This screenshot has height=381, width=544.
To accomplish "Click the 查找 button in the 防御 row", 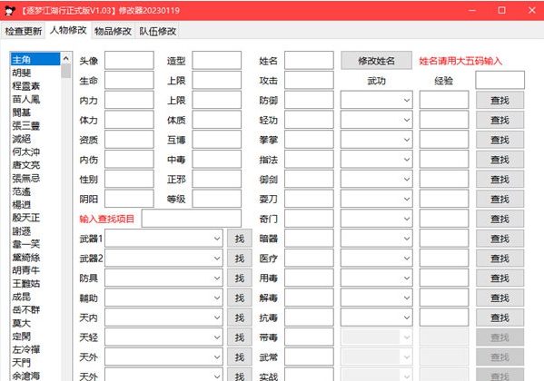I will [x=499, y=100].
